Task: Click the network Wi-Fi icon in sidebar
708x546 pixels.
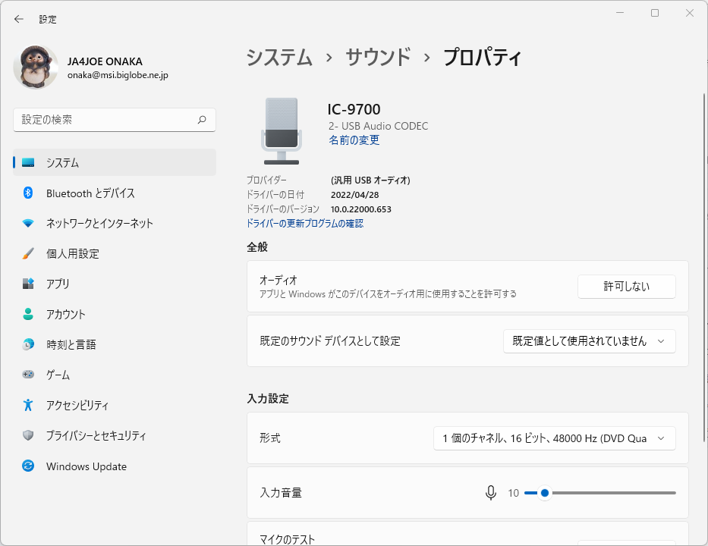Action: pos(28,224)
